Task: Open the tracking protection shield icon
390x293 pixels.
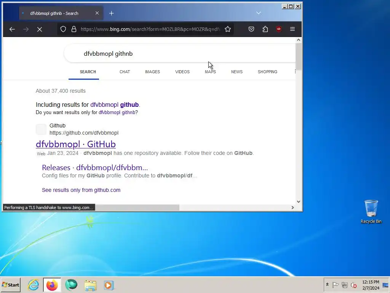Action: click(63, 29)
